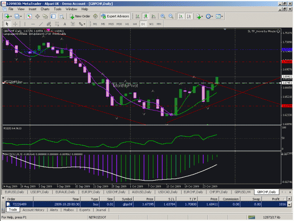The width and height of the screenshot is (294, 221).
Task: Set timeframe to M1
Action: coord(95,24)
